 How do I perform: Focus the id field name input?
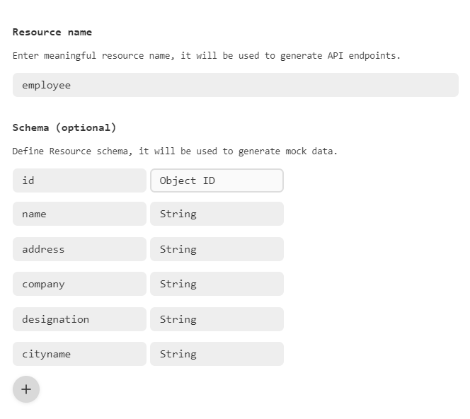coord(79,180)
